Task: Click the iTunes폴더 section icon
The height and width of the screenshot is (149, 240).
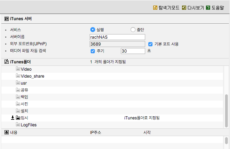Action: pyautogui.click(x=7, y=62)
